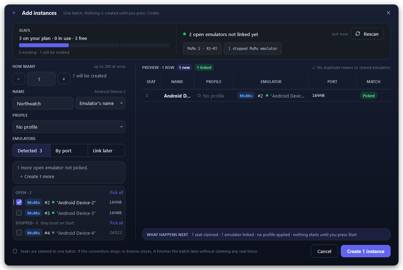The image size is (403, 270).
Task: Click the MuMu 2 · #2–#3 chip
Action: [202, 48]
